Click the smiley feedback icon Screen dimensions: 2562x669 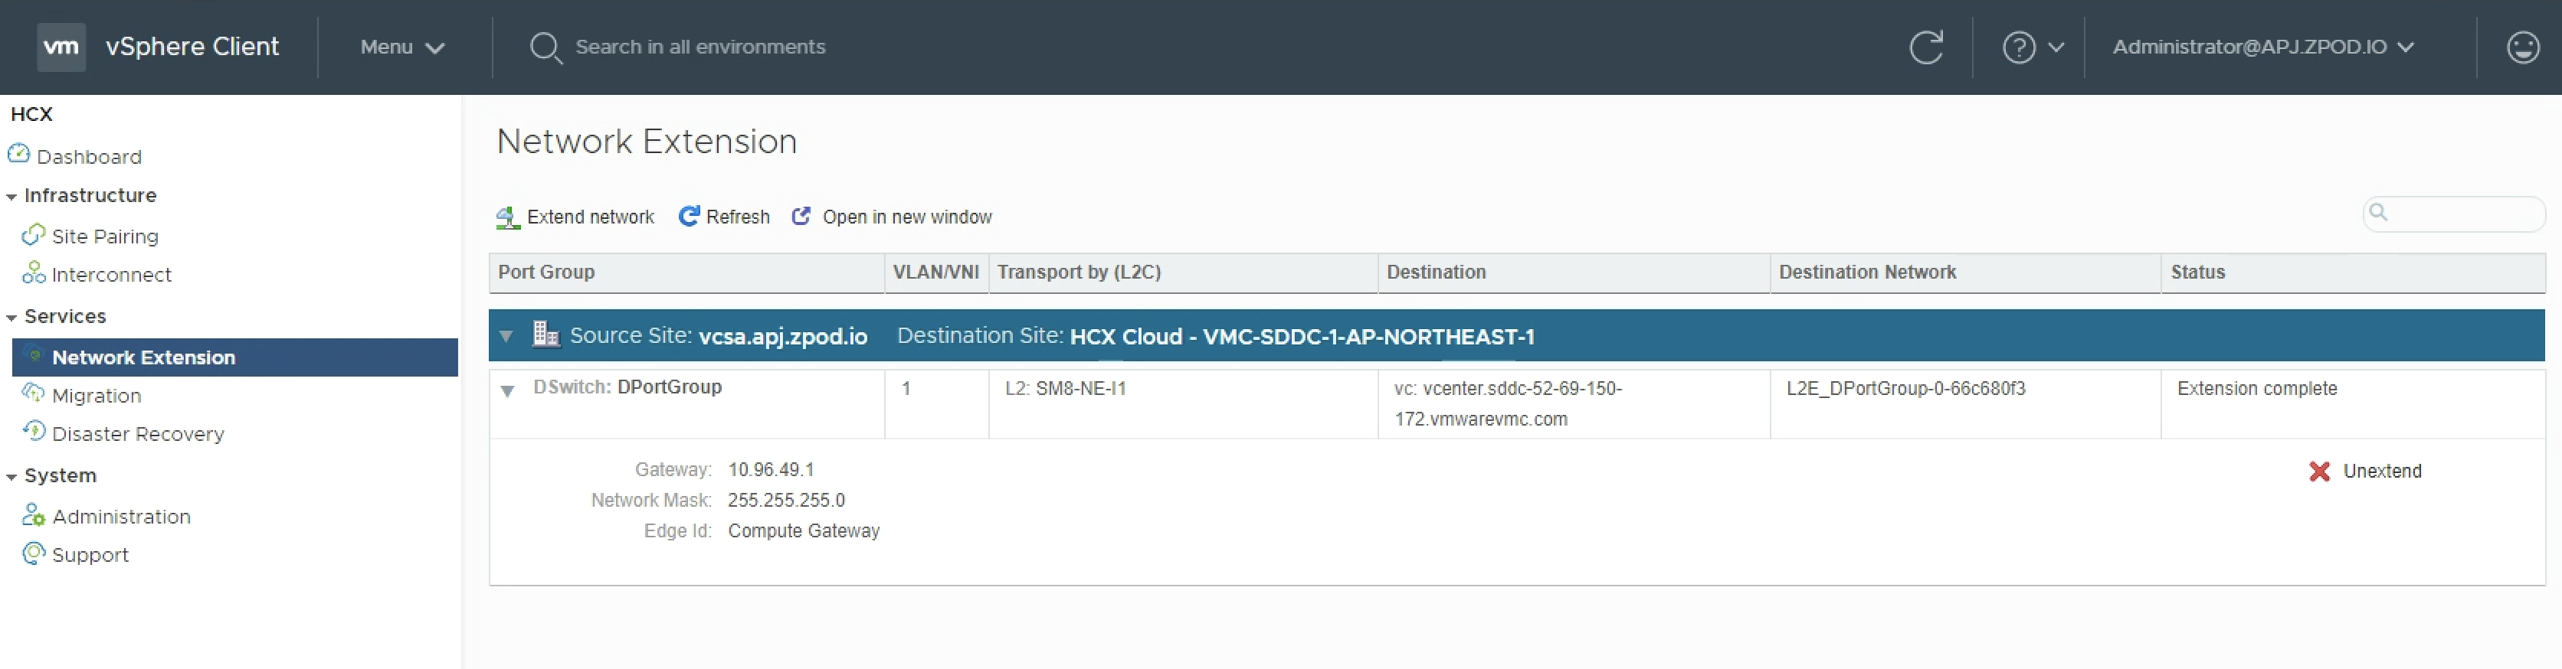coord(2522,47)
